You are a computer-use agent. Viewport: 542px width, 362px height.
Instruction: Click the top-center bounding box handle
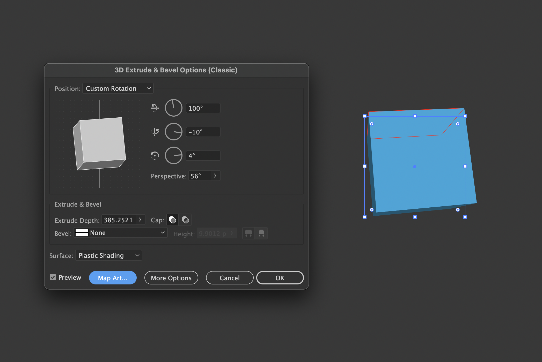click(x=415, y=116)
